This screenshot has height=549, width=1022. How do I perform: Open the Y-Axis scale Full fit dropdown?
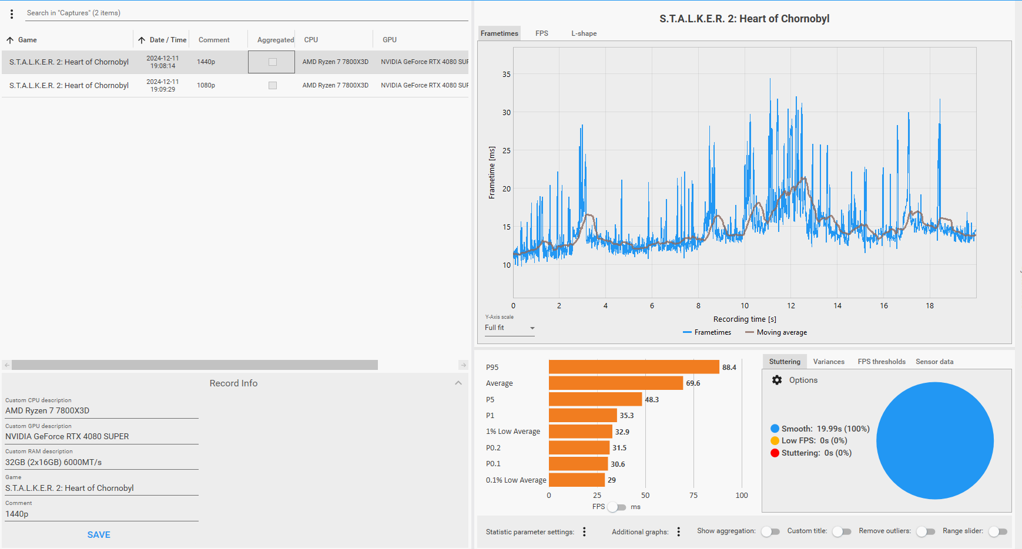510,328
